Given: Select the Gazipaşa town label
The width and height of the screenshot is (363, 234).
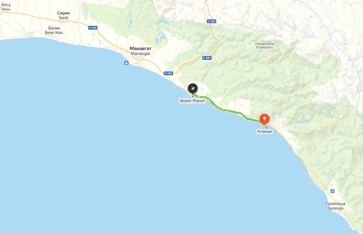Looking at the screenshot, I should 336,206.
